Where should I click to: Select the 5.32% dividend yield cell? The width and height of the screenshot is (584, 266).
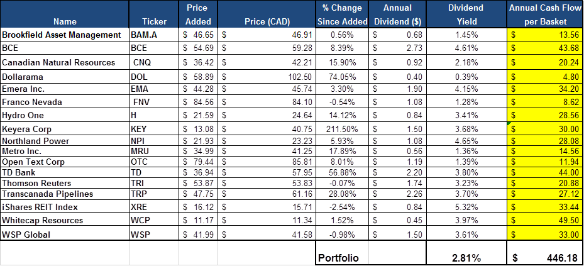pos(466,206)
